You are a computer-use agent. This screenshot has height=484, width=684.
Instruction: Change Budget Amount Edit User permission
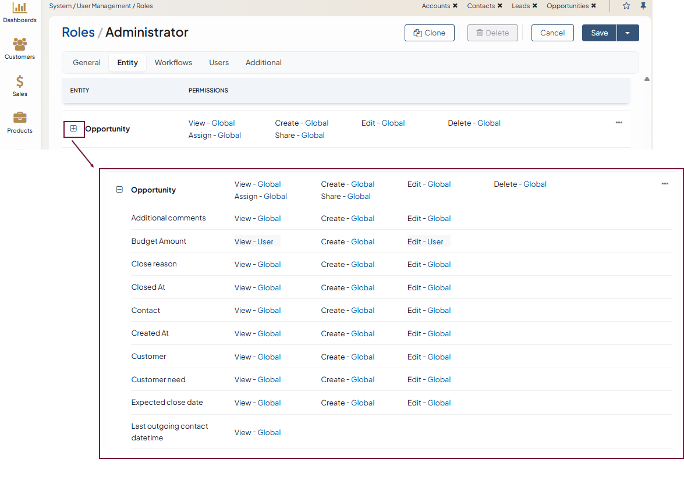pos(435,241)
